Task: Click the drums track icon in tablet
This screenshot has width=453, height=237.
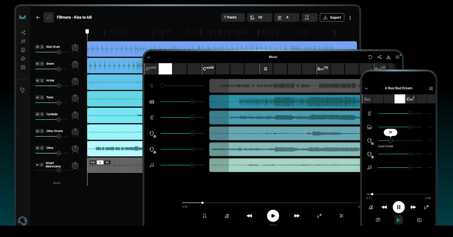Action: (152, 102)
